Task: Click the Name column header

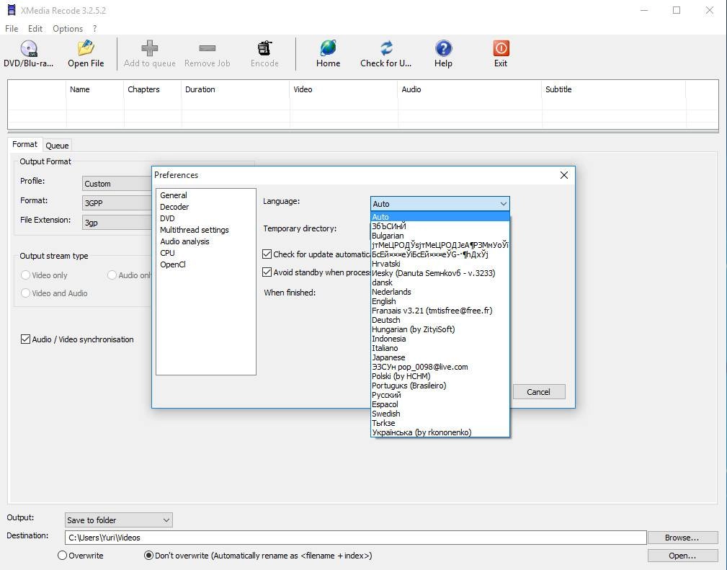Action: (95, 89)
